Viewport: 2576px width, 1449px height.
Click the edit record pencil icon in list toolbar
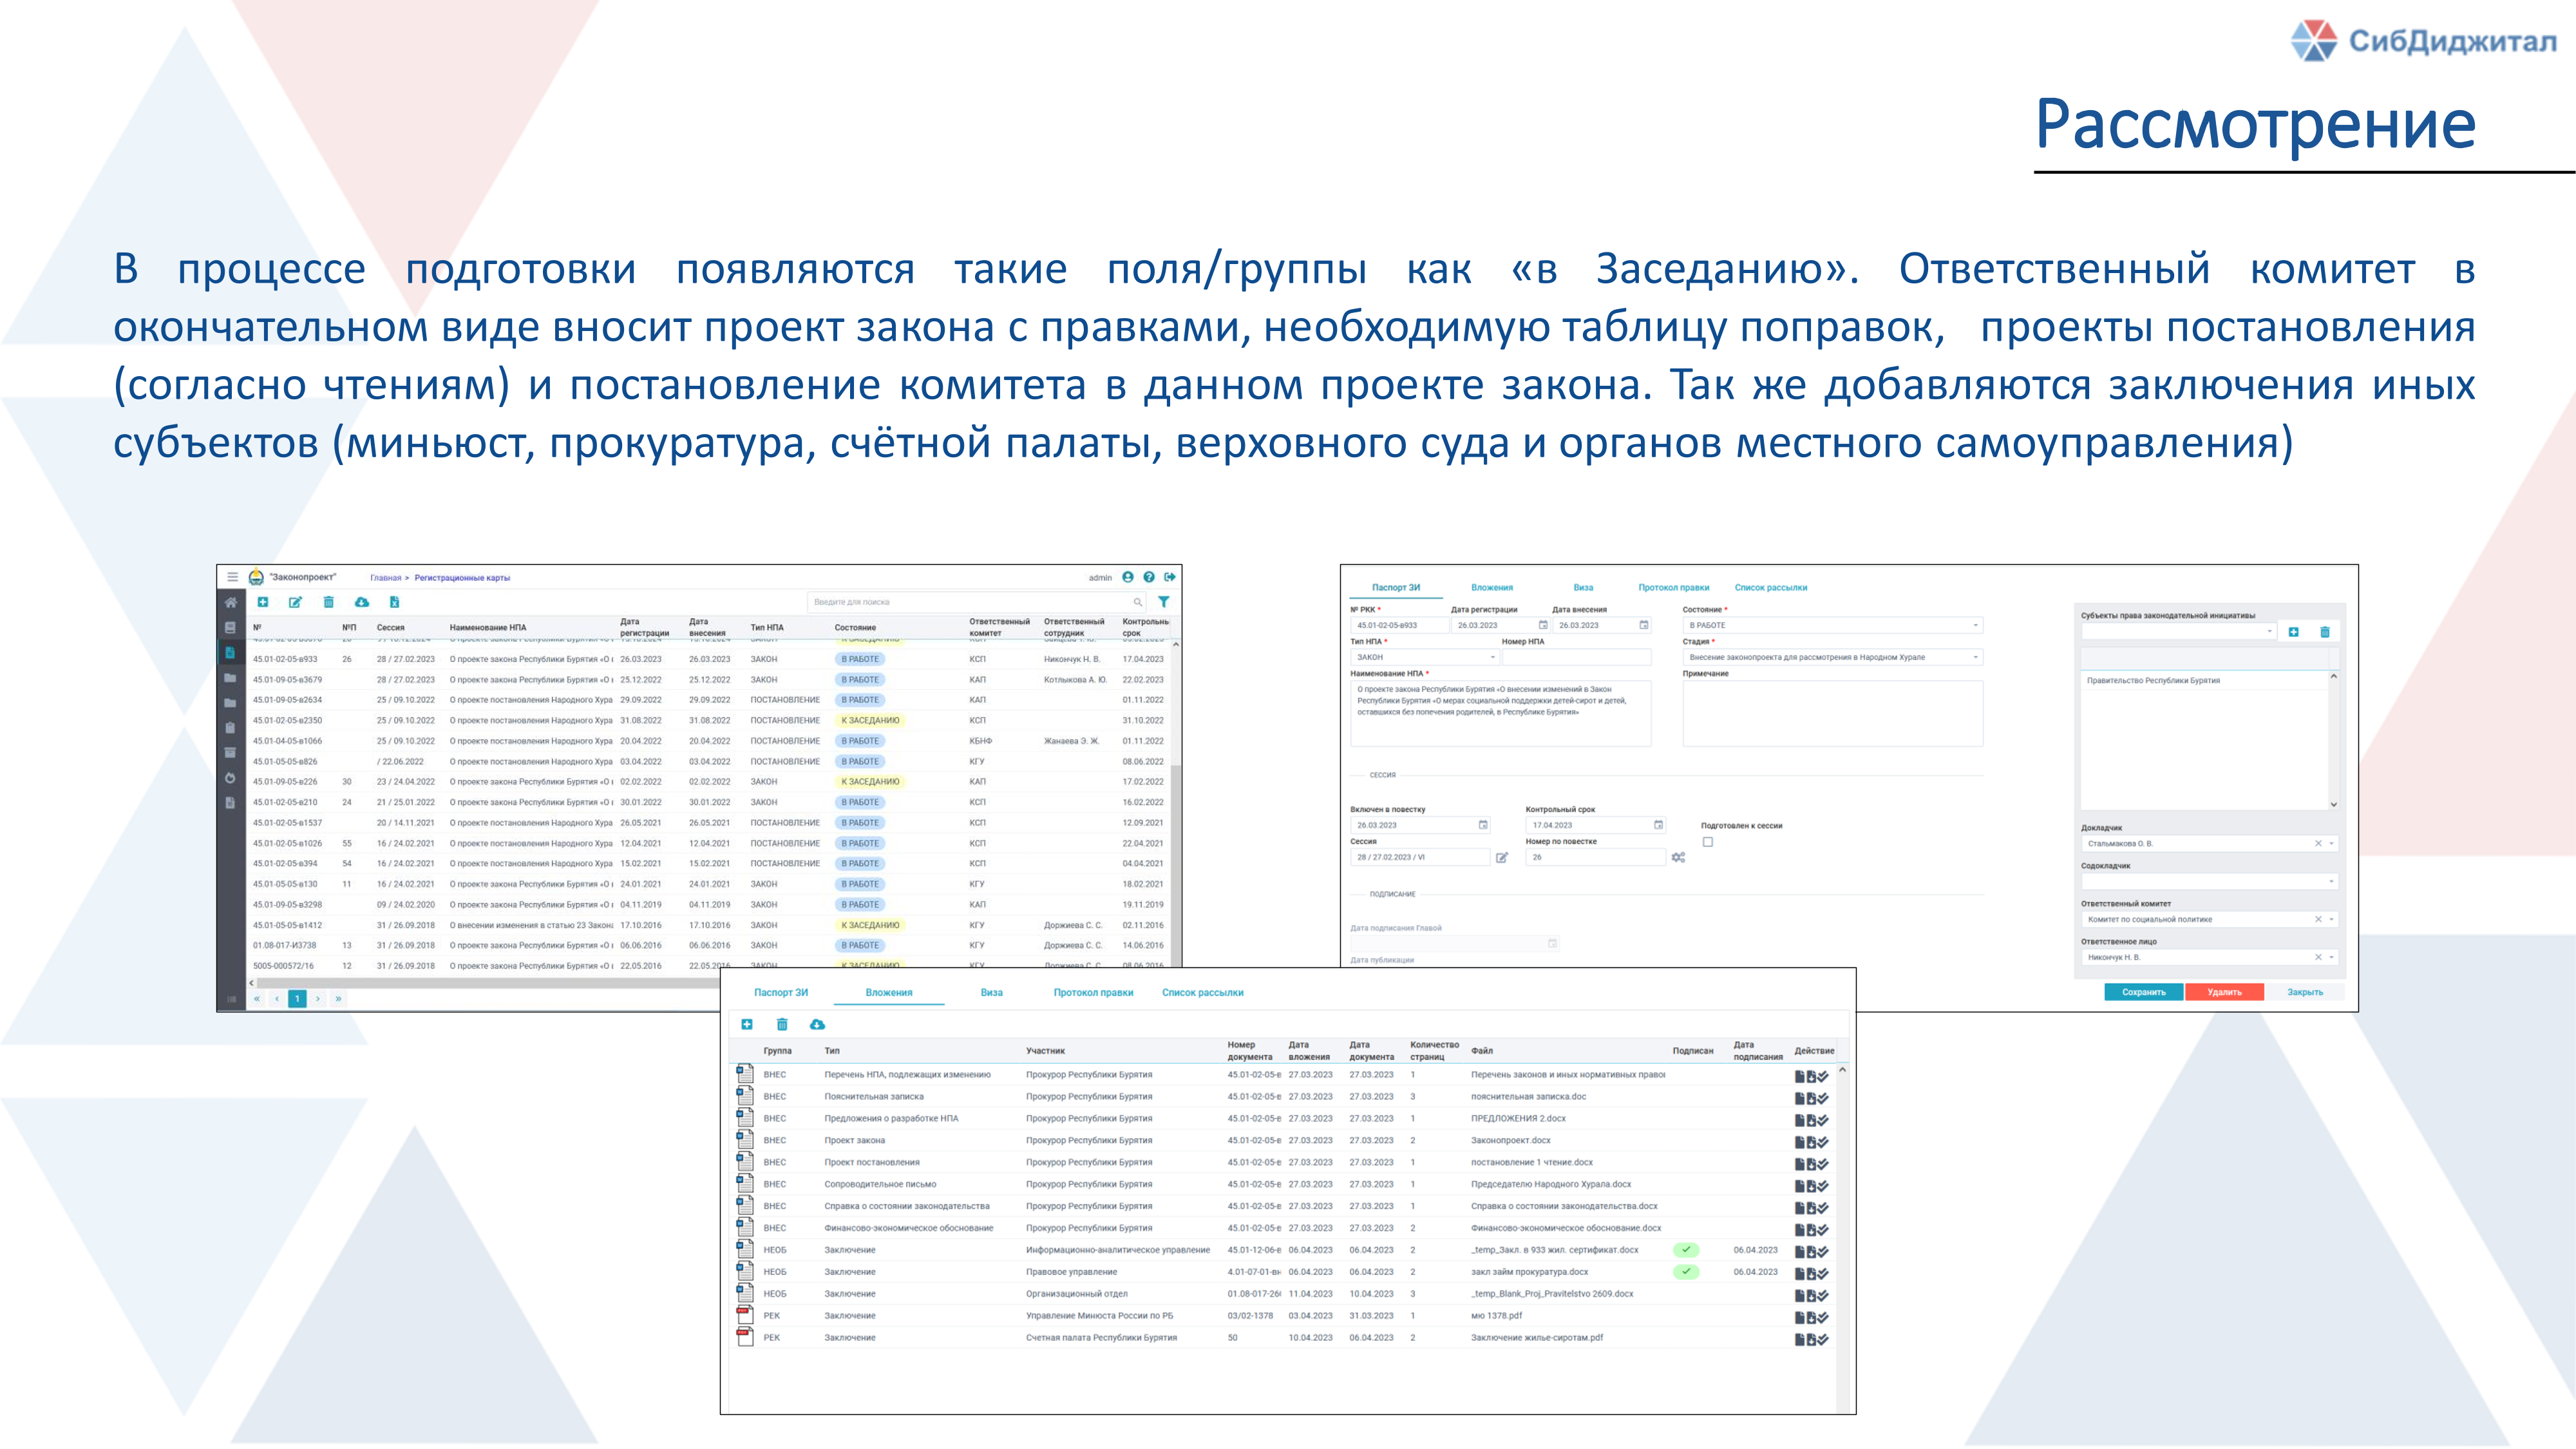tap(295, 602)
